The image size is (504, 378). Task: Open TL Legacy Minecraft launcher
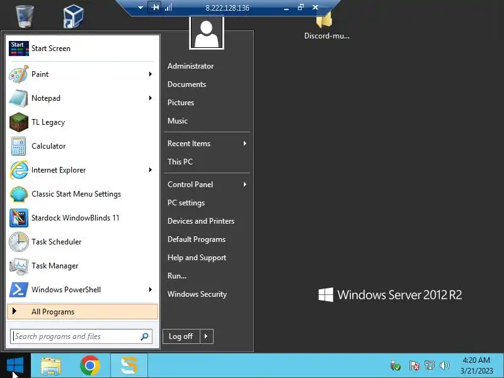pos(82,122)
